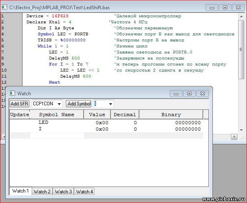The width and height of the screenshot is (247, 203).
Task: Focus the symbol name input field
Action: point(100,104)
